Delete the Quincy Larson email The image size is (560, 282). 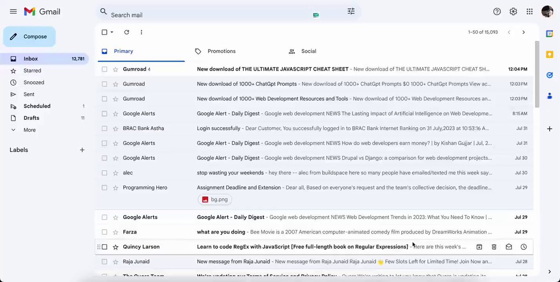point(494,247)
